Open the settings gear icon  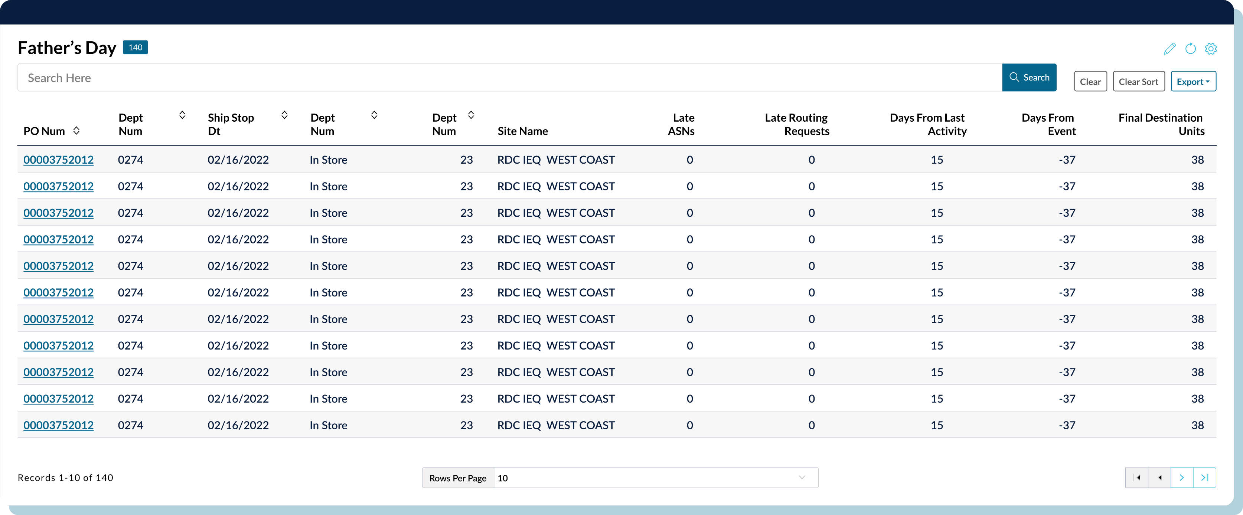pos(1211,49)
